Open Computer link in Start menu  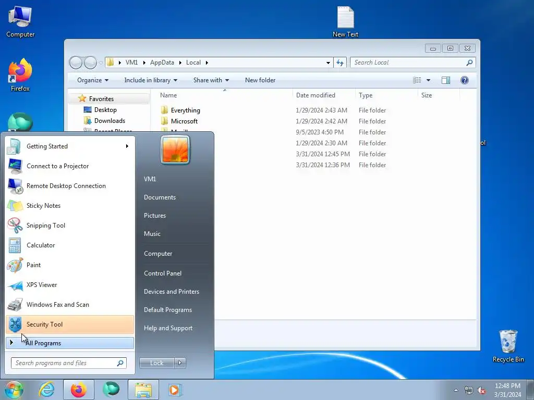click(x=157, y=254)
